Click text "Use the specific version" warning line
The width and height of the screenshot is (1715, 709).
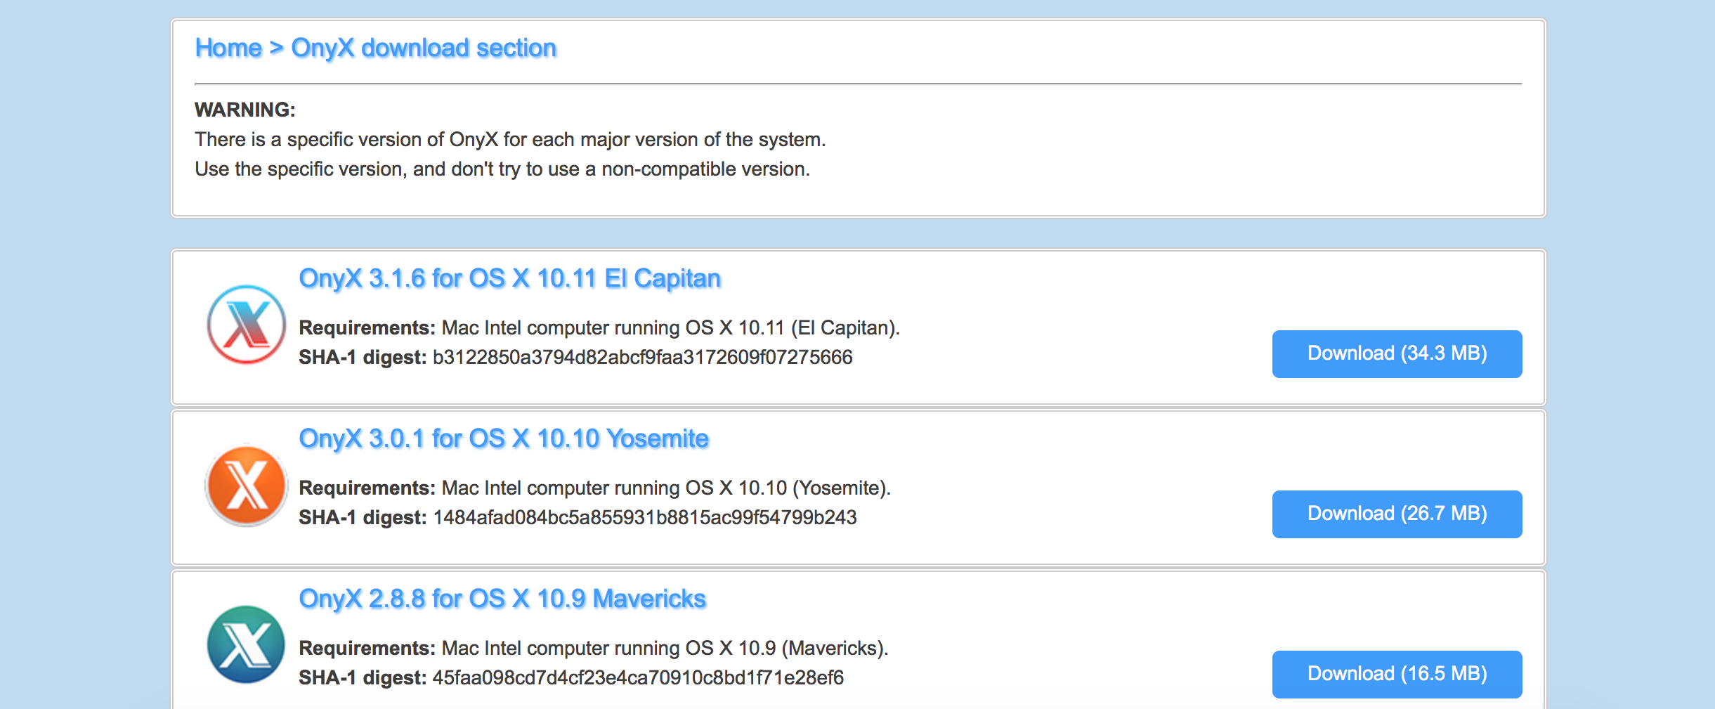pyautogui.click(x=502, y=169)
